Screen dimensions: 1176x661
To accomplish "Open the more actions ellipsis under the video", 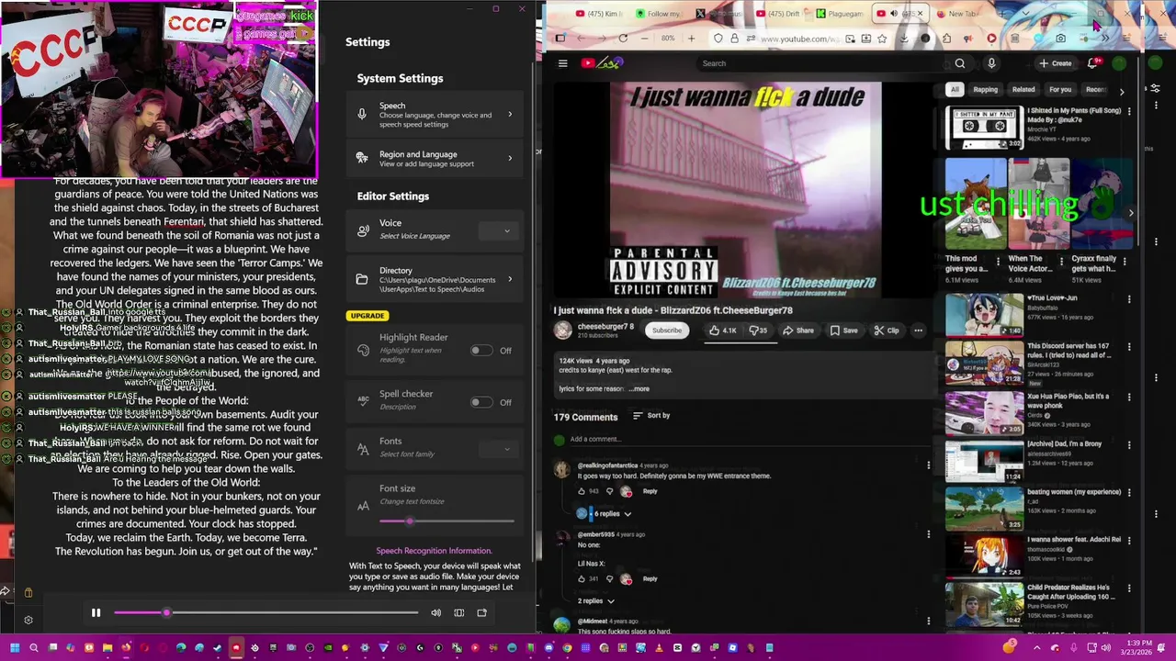I will coord(918,330).
